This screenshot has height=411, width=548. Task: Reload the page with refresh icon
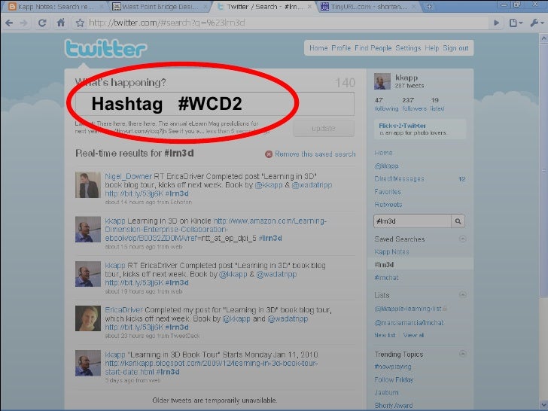[x=42, y=23]
